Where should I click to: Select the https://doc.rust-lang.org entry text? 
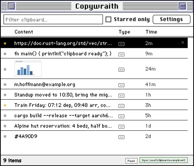click(63, 43)
